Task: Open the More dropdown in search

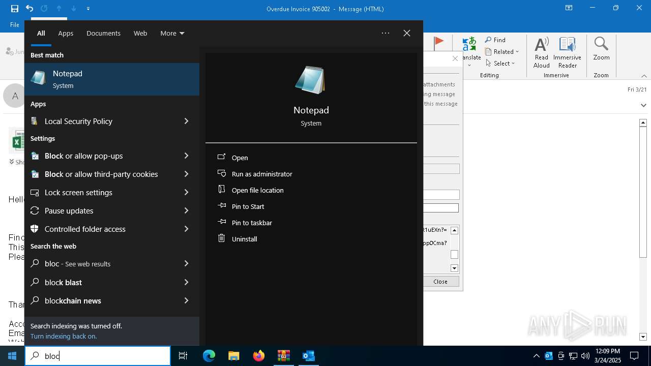Action: [x=172, y=33]
